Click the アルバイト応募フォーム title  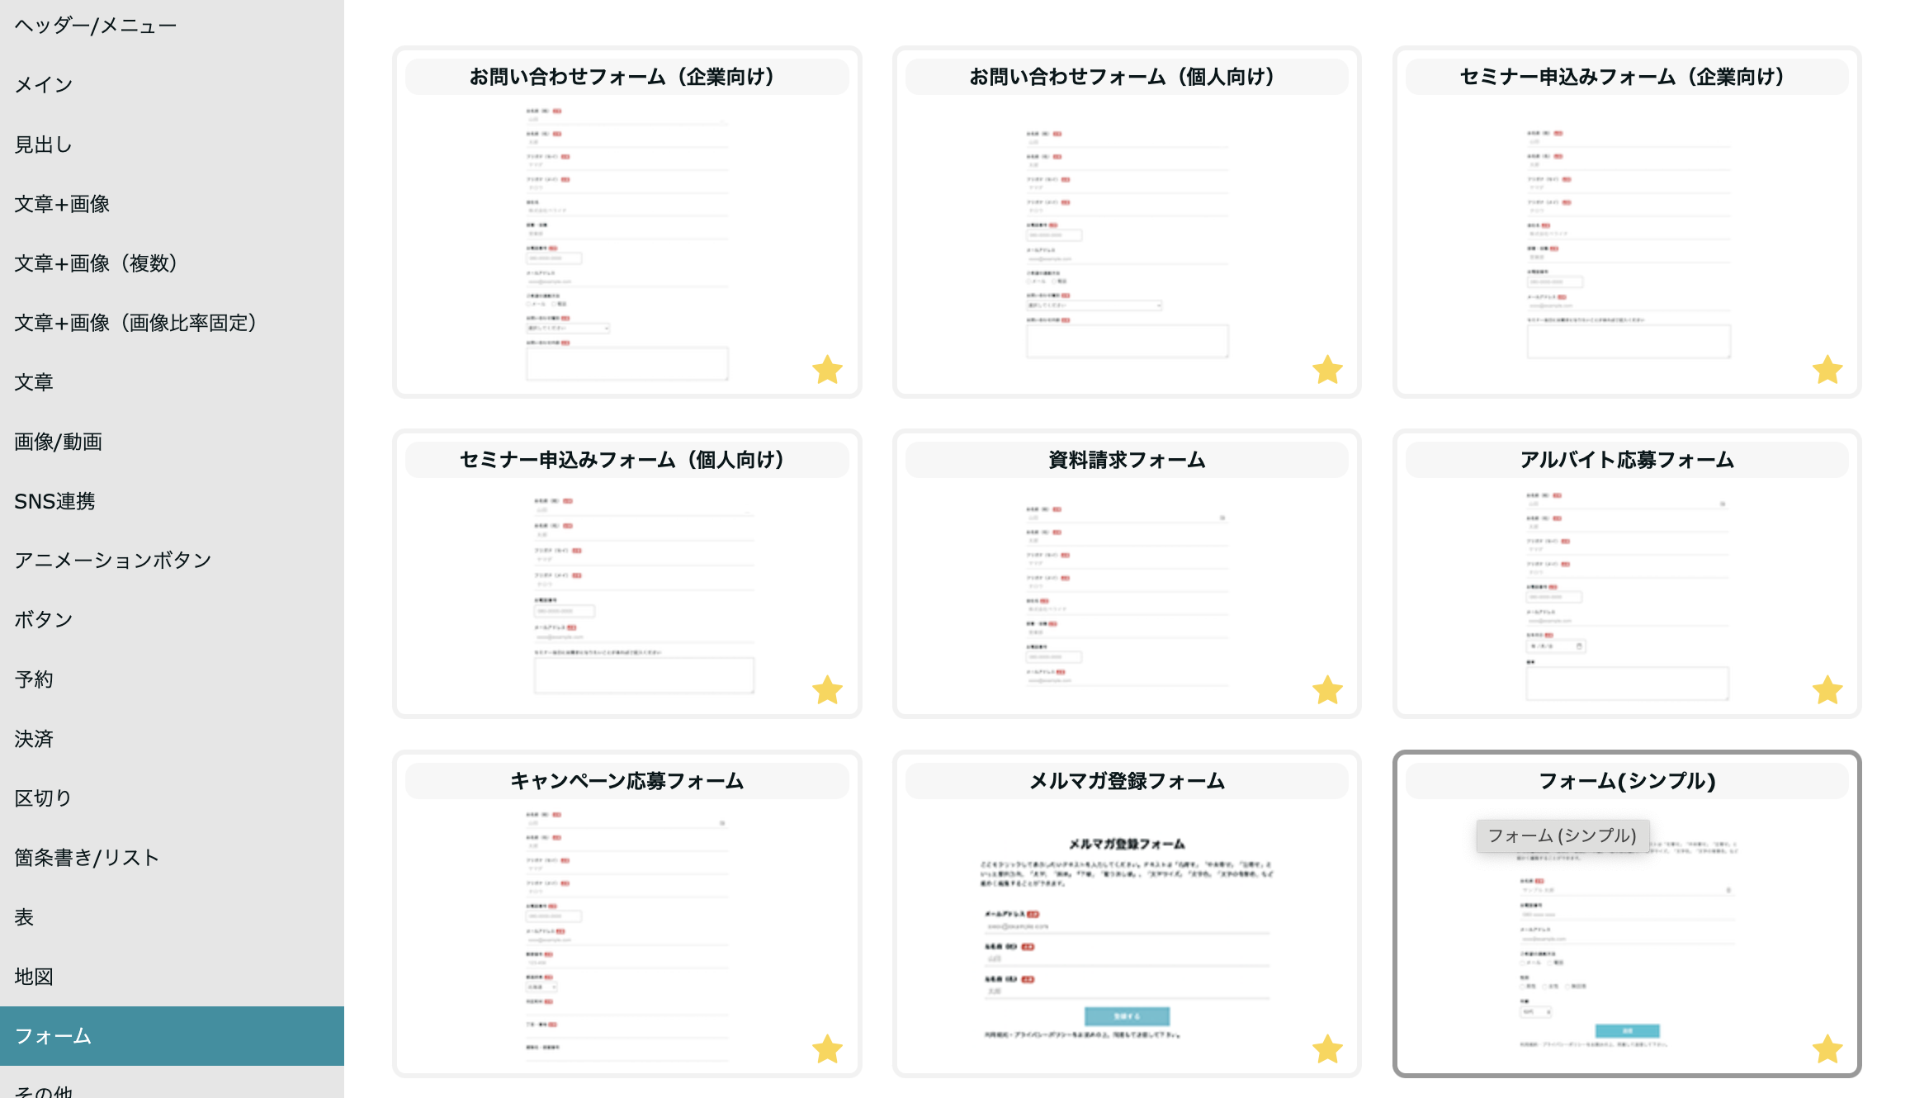[1626, 460]
